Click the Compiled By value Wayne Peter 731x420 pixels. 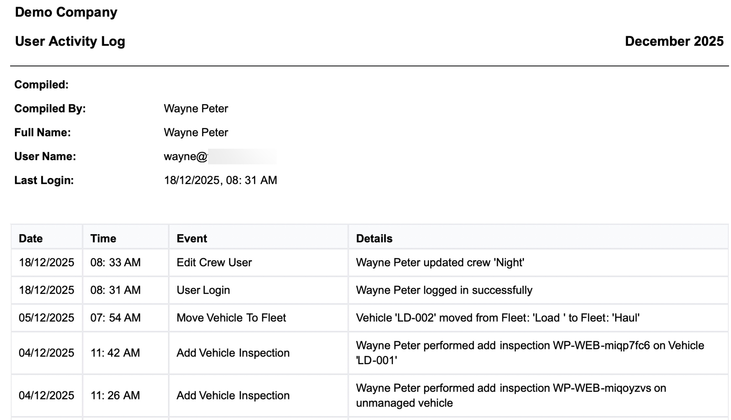196,109
